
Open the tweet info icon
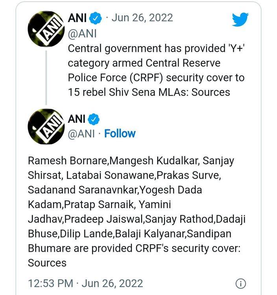click(x=241, y=283)
